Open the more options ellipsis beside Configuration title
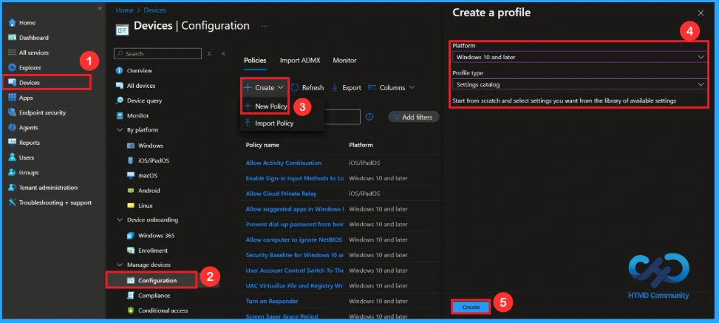Image resolution: width=719 pixels, height=323 pixels. [x=265, y=26]
